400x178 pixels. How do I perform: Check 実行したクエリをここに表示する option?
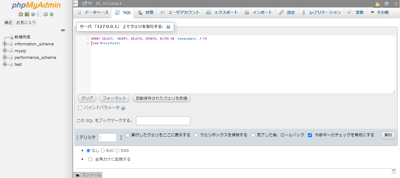[128, 135]
